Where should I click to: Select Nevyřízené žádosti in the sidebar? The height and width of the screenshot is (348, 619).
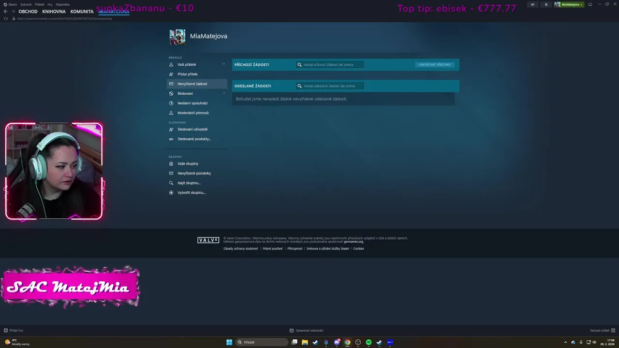(x=197, y=84)
